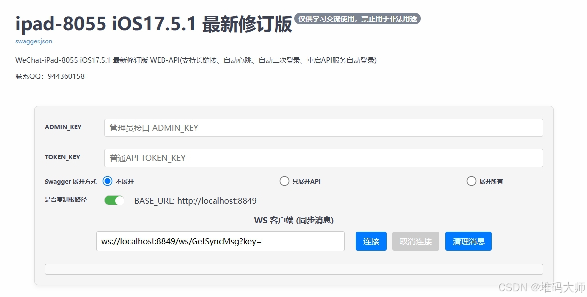Viewport: 587px width, 297px height.
Task: Click the 联系QQ: 944360158 text
Action: (x=50, y=76)
